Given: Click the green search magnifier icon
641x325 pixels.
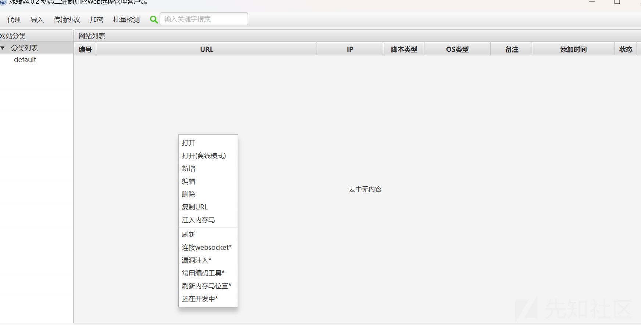Looking at the screenshot, I should [x=154, y=19].
